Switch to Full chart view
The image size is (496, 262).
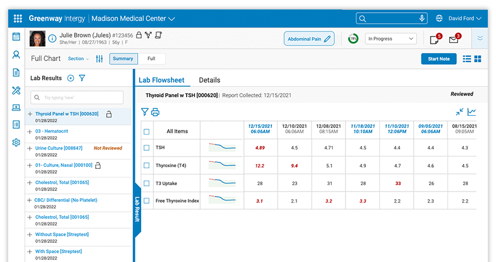point(151,59)
